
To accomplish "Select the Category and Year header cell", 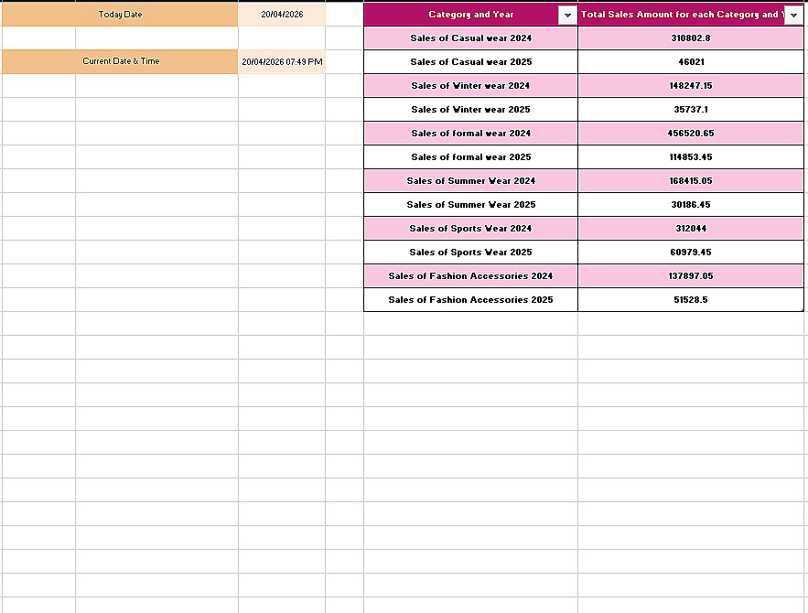I will pyautogui.click(x=470, y=15).
